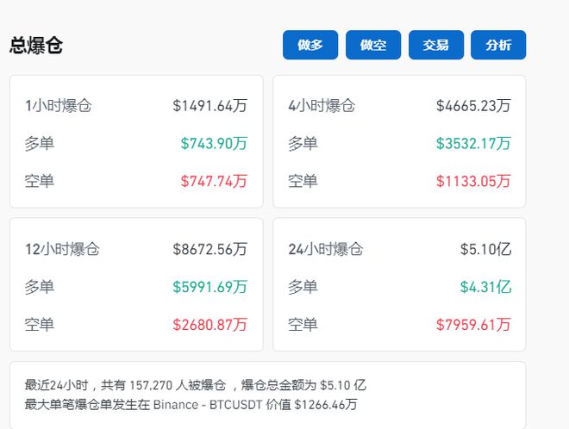Select the 24小时爆仓 label
569x429 pixels.
[x=326, y=250]
